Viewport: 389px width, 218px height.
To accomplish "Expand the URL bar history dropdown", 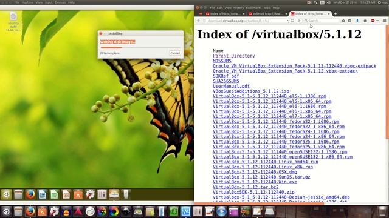I will pyautogui.click(x=288, y=21).
